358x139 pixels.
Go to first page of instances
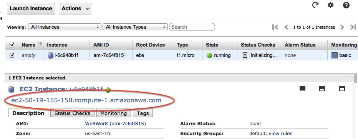[275, 27]
